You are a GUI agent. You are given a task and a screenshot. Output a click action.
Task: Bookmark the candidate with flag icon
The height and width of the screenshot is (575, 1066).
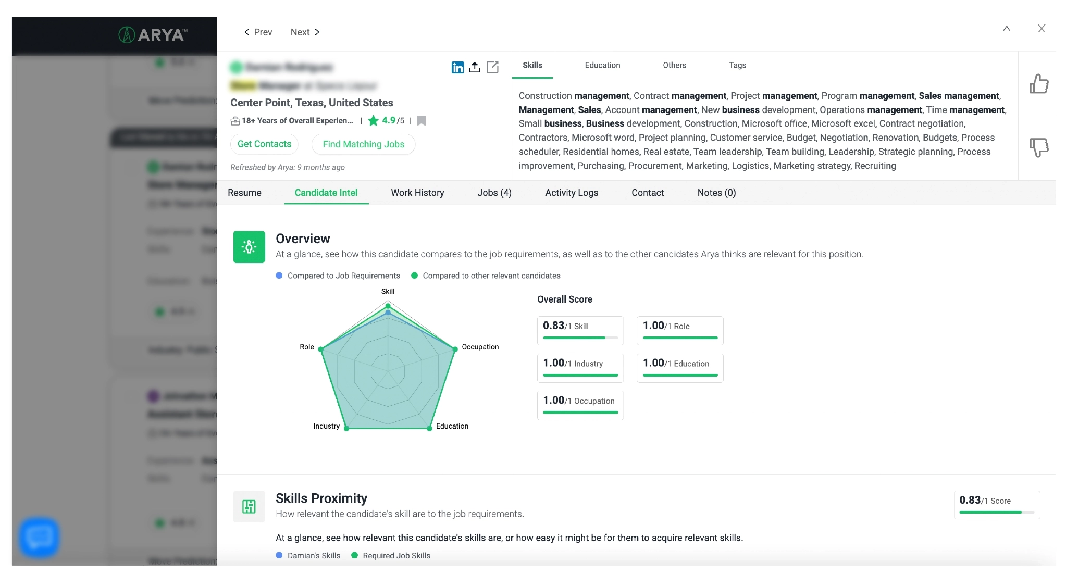(422, 121)
